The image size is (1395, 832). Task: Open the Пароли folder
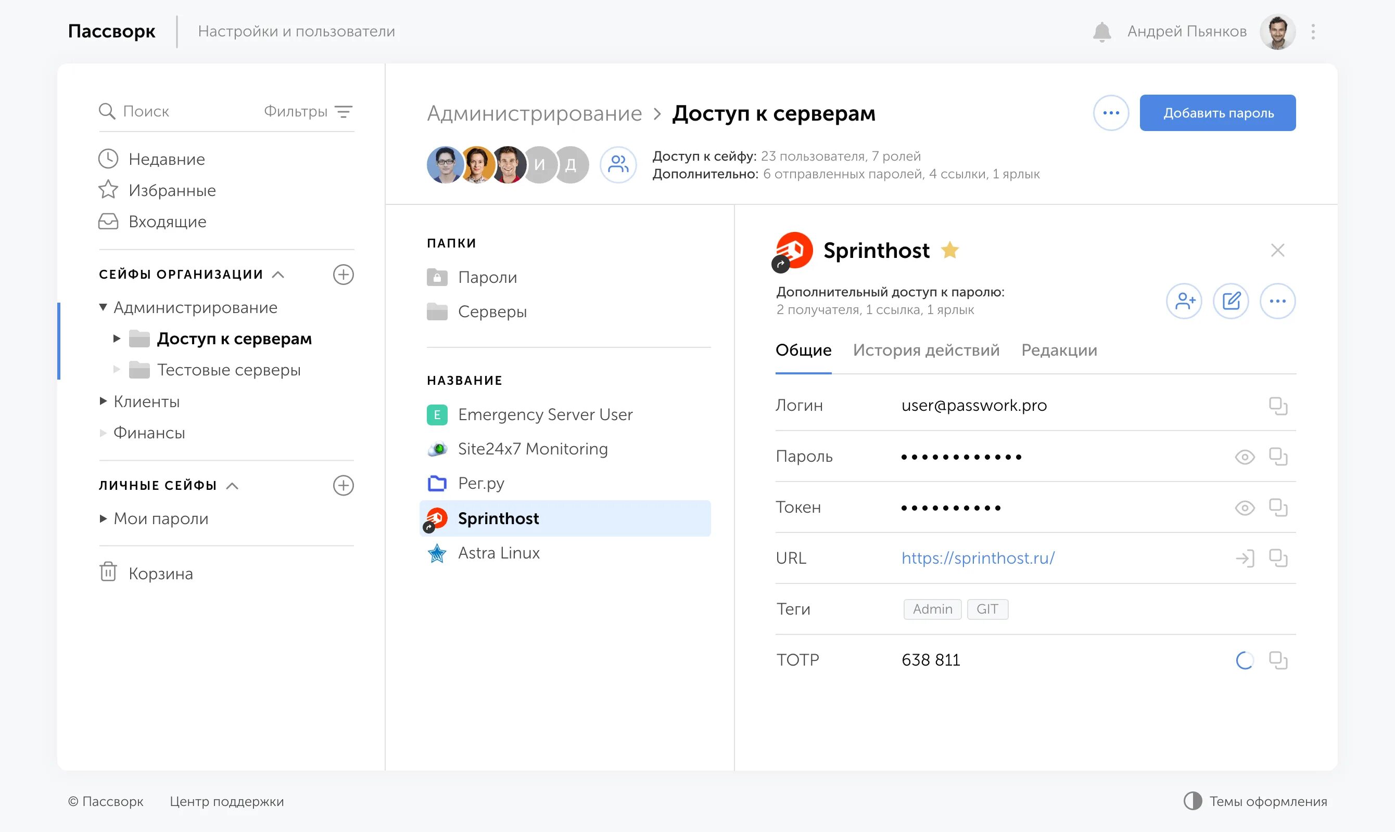(472, 277)
